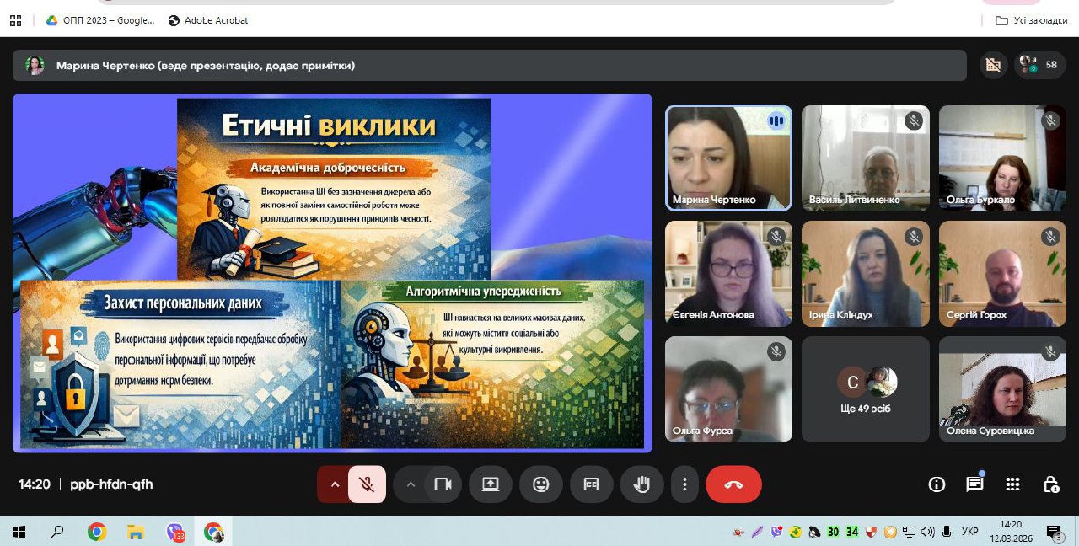
Task: Open the emoji reactions panel
Action: (540, 484)
